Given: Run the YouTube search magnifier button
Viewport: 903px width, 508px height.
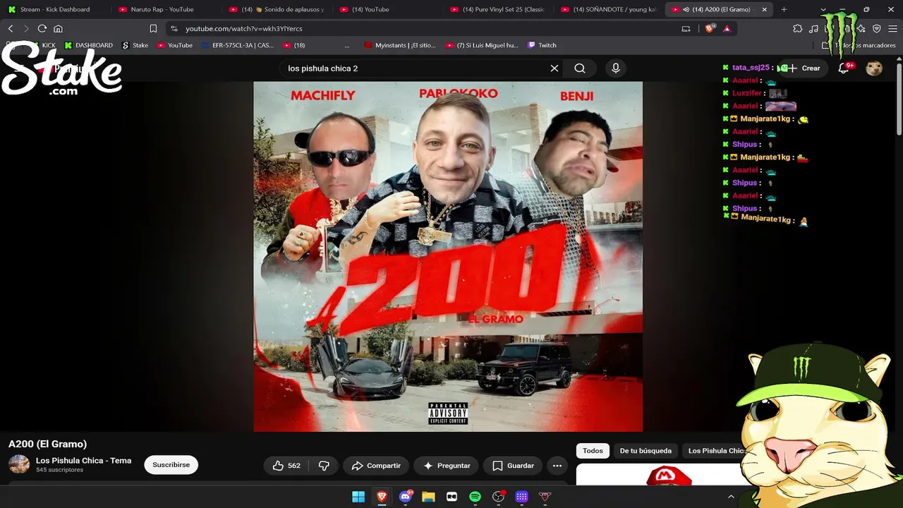Looking at the screenshot, I should pyautogui.click(x=580, y=68).
